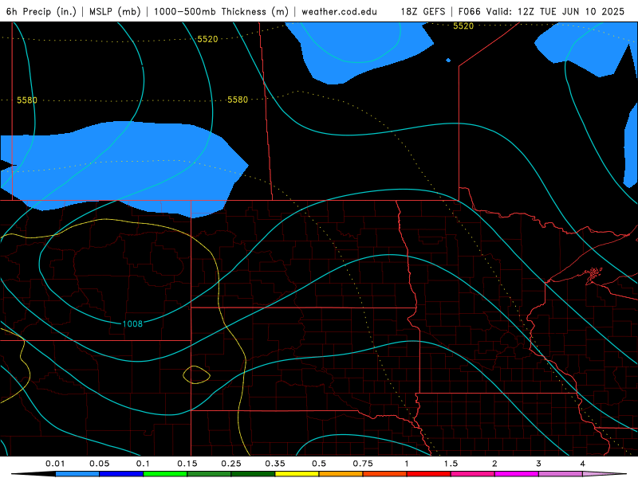This screenshot has height=478, width=638.
Task: Click the tiny isolated blue precipitation dot
Action: (x=448, y=61)
